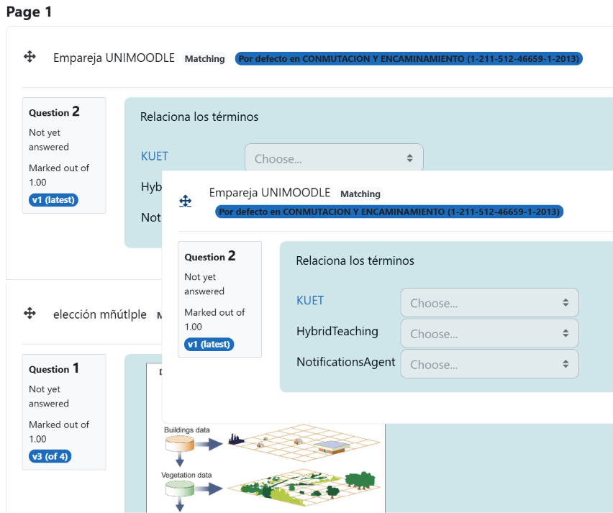Viewport: 613px width, 513px height.
Task: Click the KUET link in the floating card
Action: [x=310, y=300]
